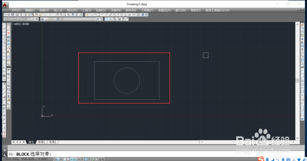
Task: Open the Redo history dropdown arrow
Action: click(53, 15)
